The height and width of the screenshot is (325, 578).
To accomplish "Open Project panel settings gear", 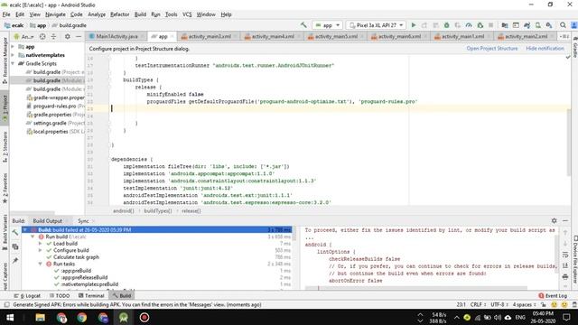I will 67,36.
